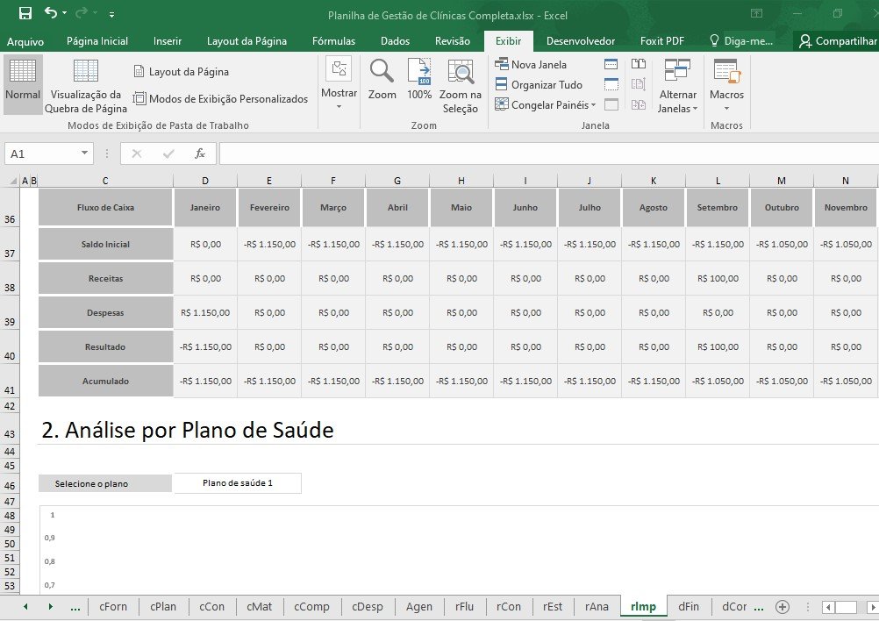Click the Compartilhar button
This screenshot has height=621, width=879.
(842, 40)
